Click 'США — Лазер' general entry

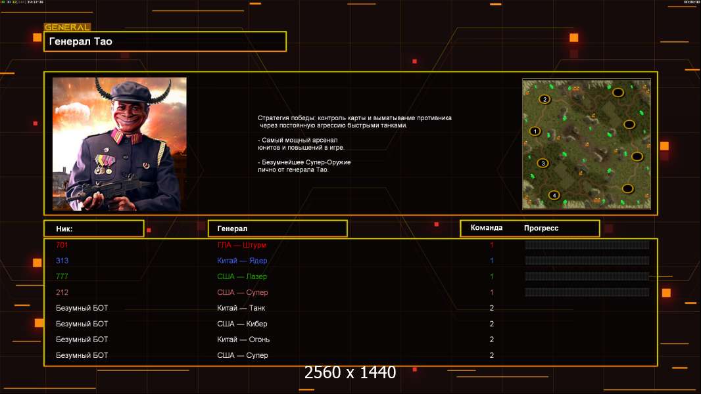(x=242, y=276)
